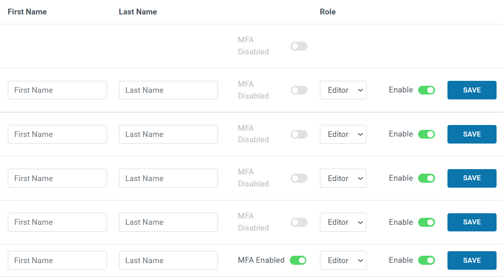Open Editor dropdown in third SAVE row from top
The image size is (504, 278).
[x=343, y=178]
